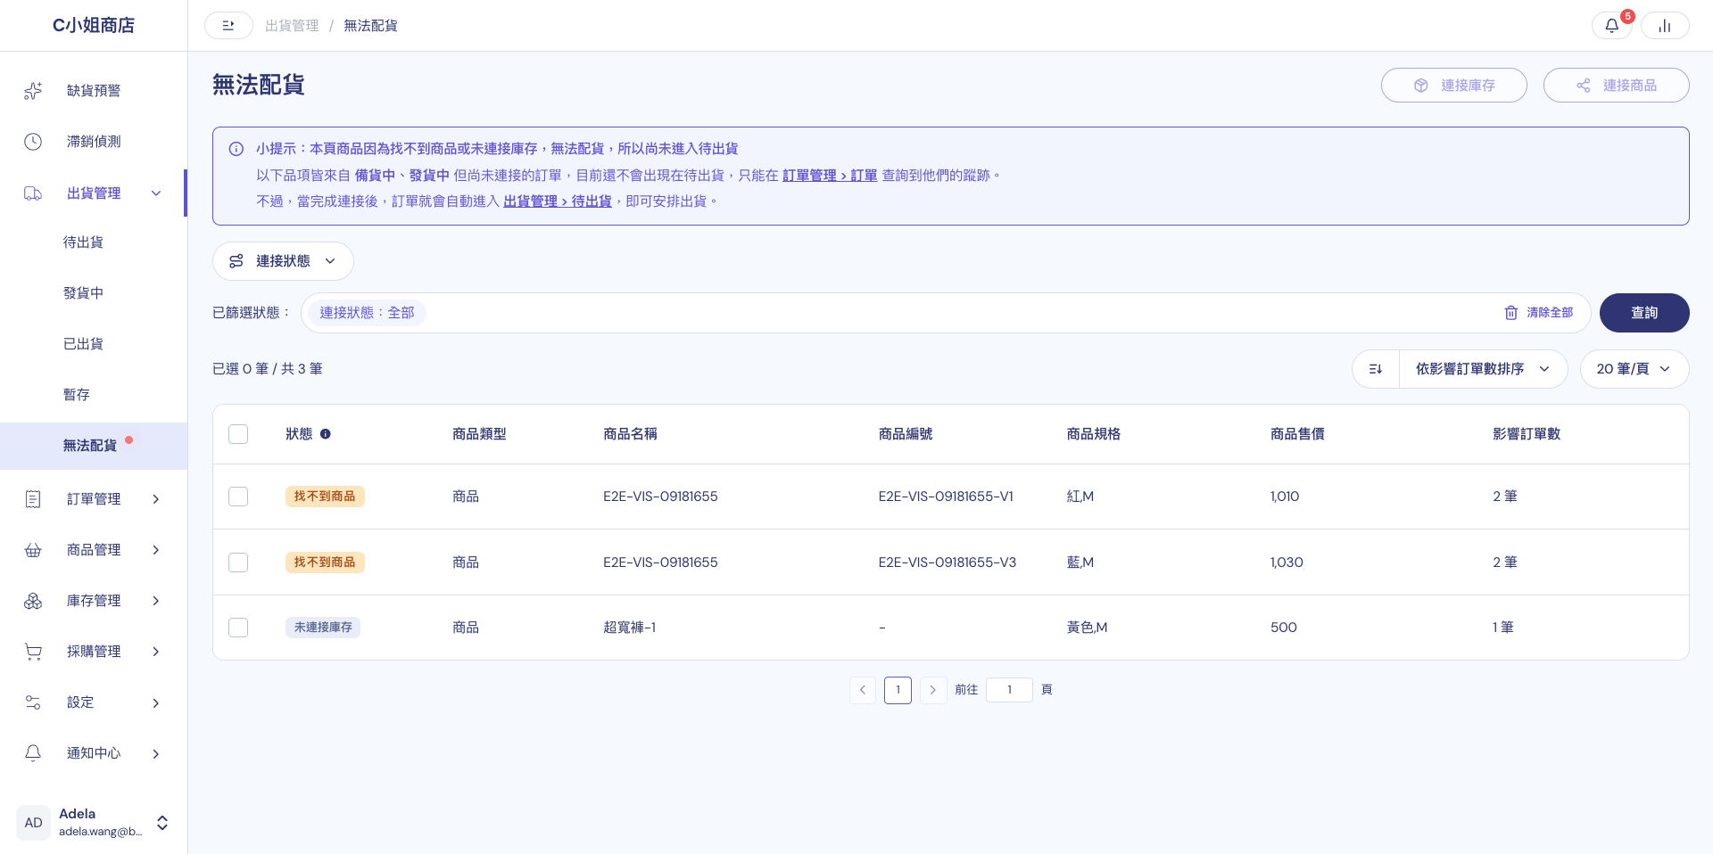Screen dimensions: 1713x854
Task: Open 缺貨預警 menu item
Action: 94,91
